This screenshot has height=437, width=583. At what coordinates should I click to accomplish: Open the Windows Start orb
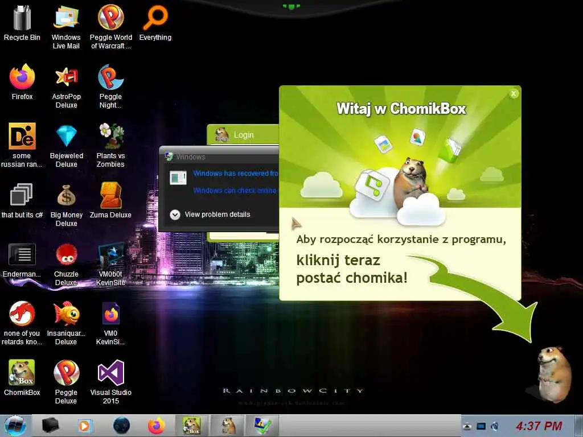[15, 426]
